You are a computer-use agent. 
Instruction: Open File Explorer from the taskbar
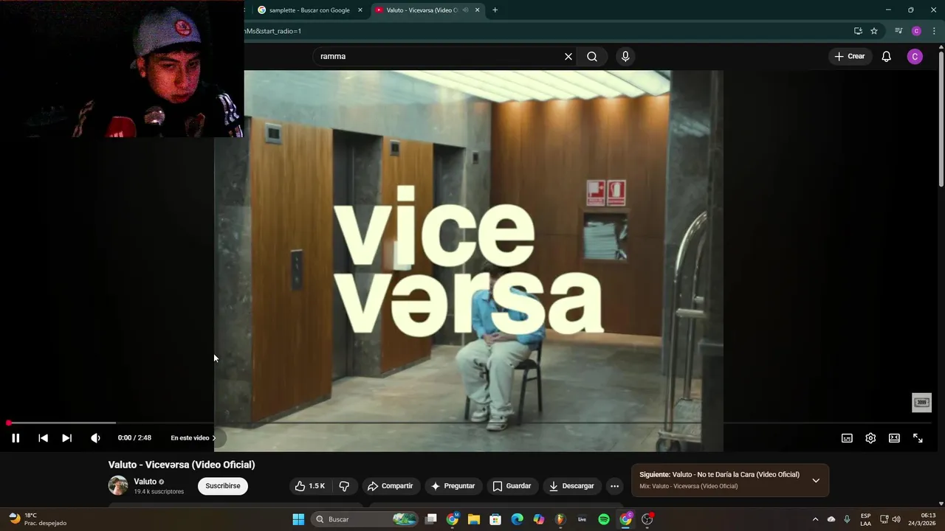474,519
